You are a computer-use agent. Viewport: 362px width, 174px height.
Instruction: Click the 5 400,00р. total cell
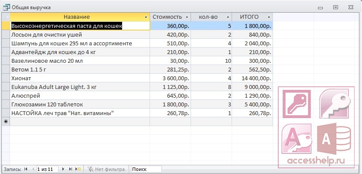tap(253, 104)
